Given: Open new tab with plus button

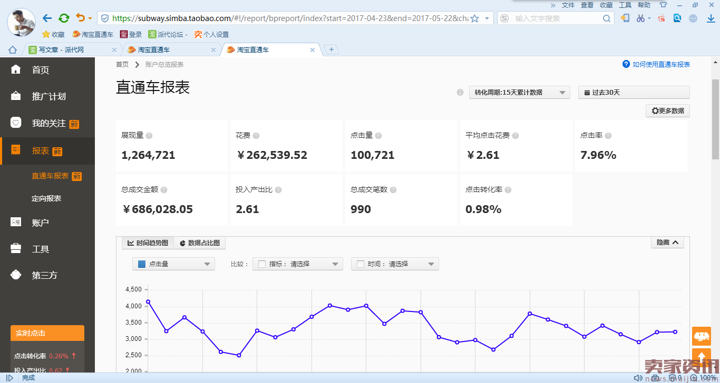Looking at the screenshot, I should tap(331, 49).
